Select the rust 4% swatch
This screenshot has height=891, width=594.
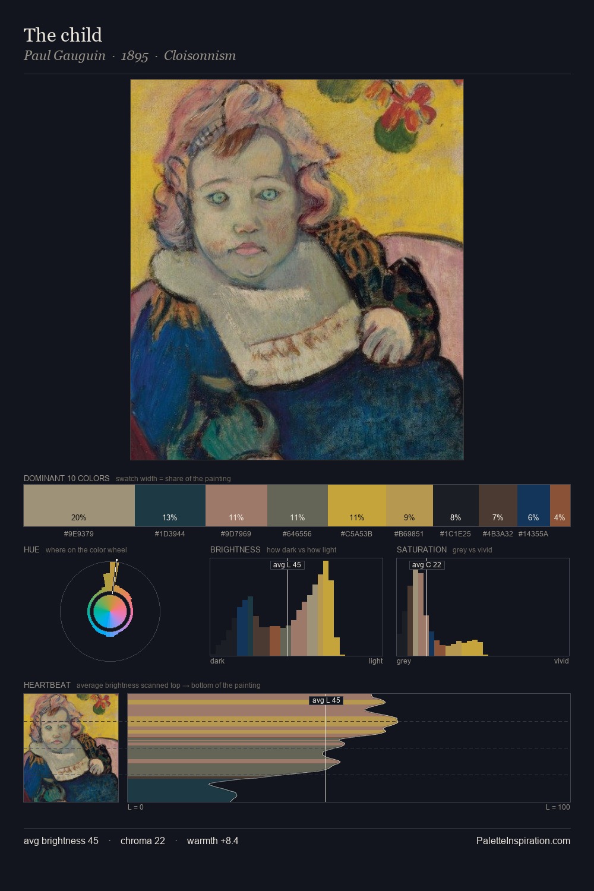560,505
